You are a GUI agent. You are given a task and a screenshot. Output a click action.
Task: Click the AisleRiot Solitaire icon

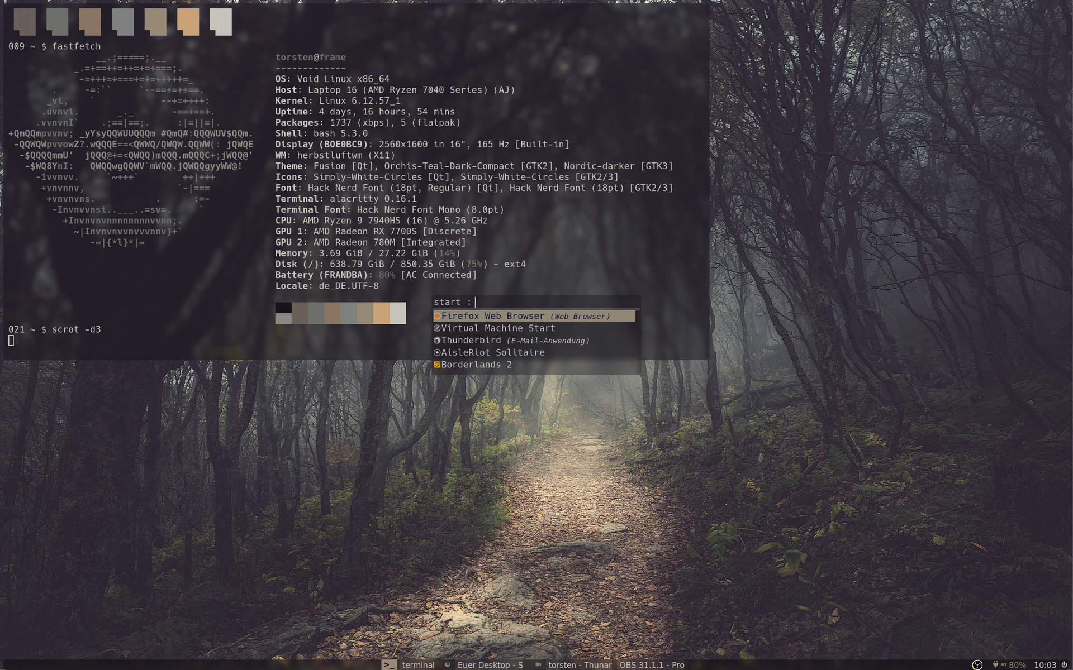437,352
